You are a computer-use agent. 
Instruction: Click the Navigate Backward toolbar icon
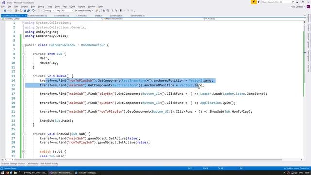tap(5, 11)
